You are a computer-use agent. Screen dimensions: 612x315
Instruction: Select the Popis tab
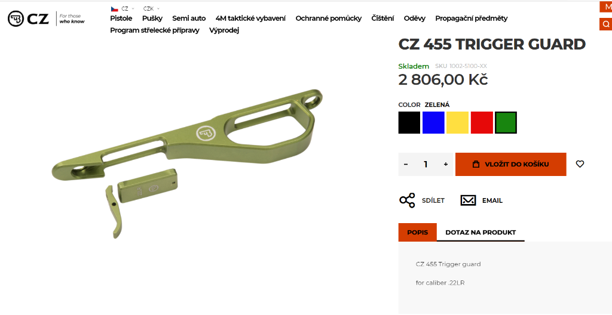418,232
